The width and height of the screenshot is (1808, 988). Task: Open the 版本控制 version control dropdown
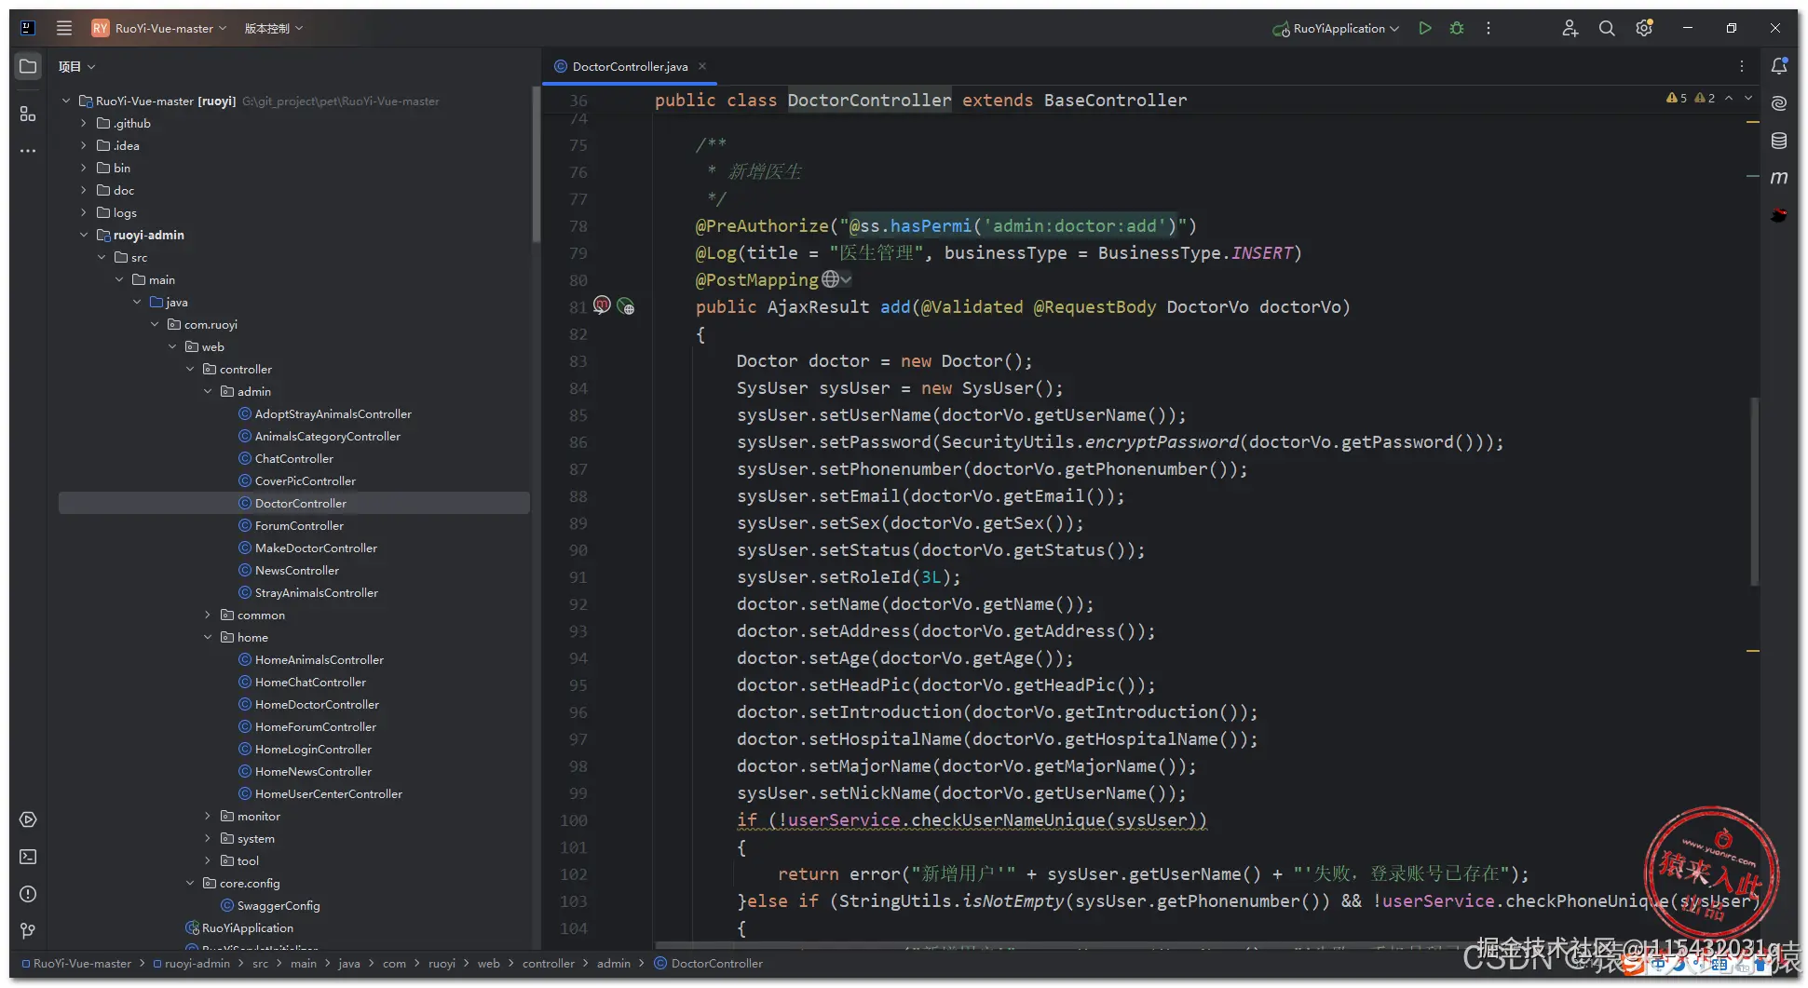pos(274,28)
